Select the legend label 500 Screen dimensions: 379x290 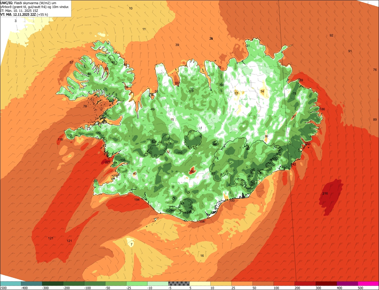tap(361, 288)
